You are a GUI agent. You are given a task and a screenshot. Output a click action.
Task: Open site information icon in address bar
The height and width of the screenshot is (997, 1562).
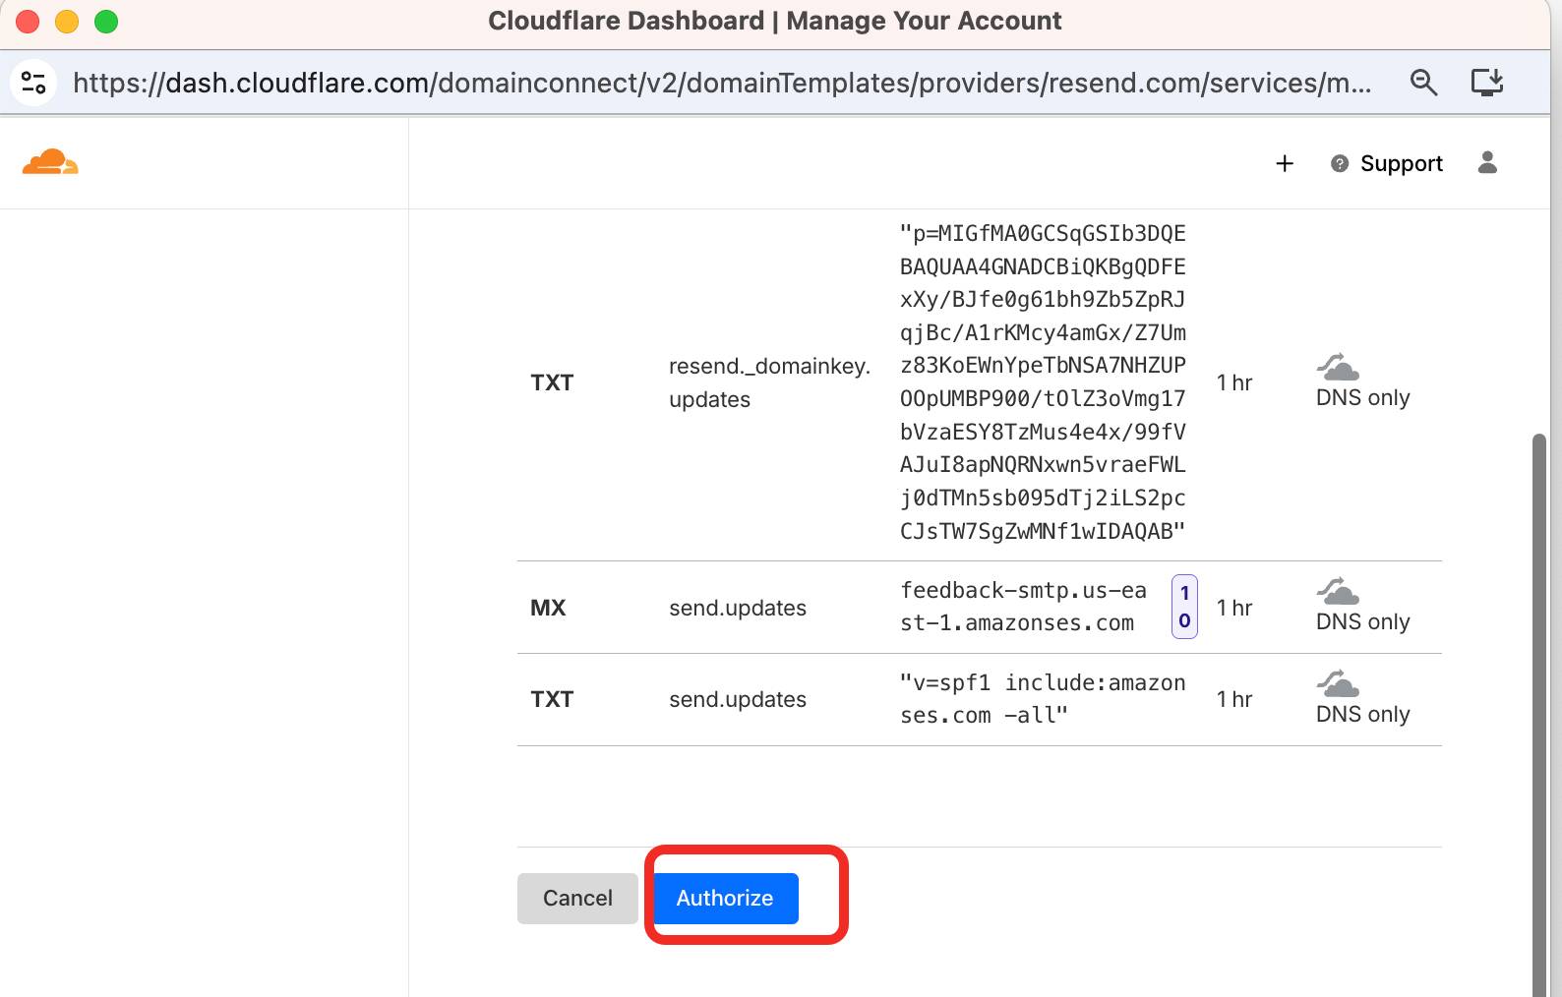[33, 83]
